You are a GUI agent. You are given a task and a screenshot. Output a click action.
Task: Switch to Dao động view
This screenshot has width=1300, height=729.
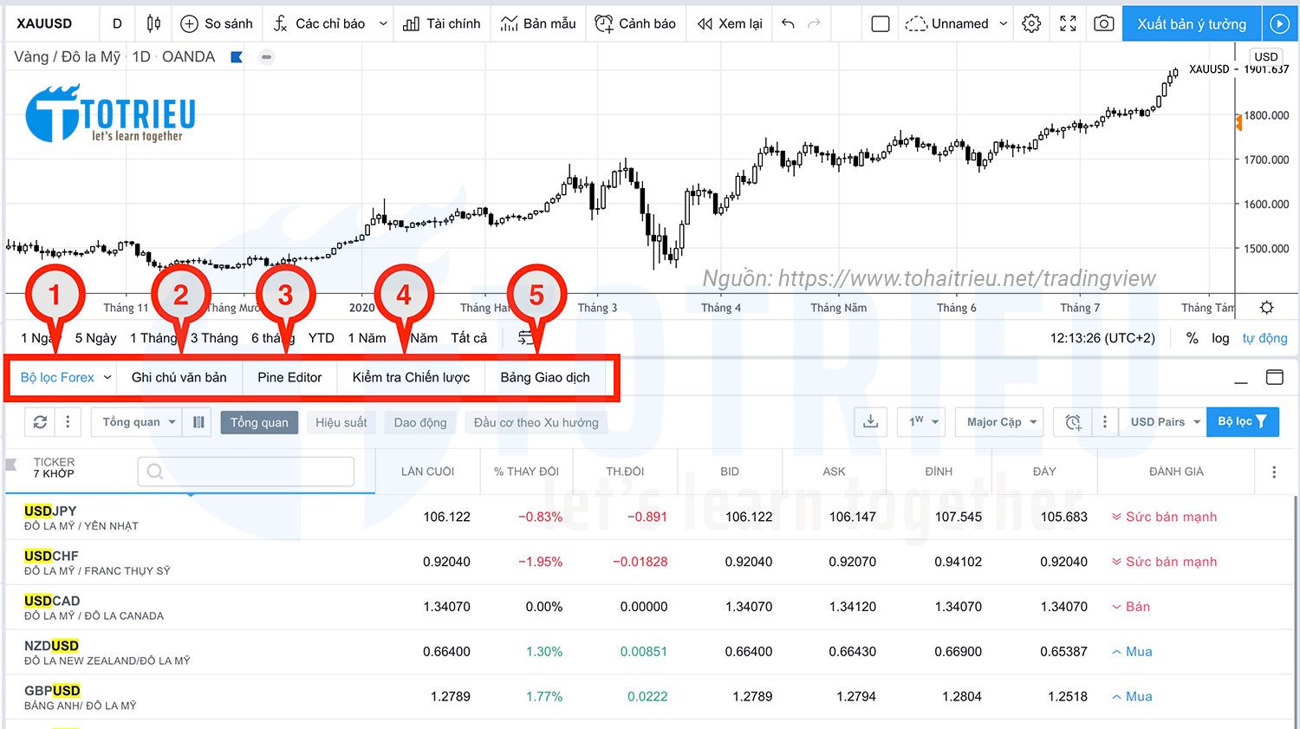pyautogui.click(x=420, y=422)
